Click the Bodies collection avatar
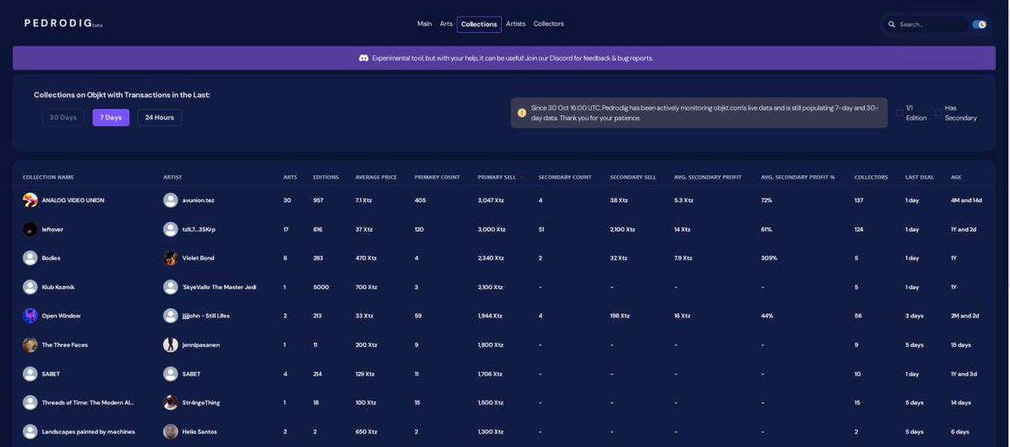 pyautogui.click(x=30, y=258)
